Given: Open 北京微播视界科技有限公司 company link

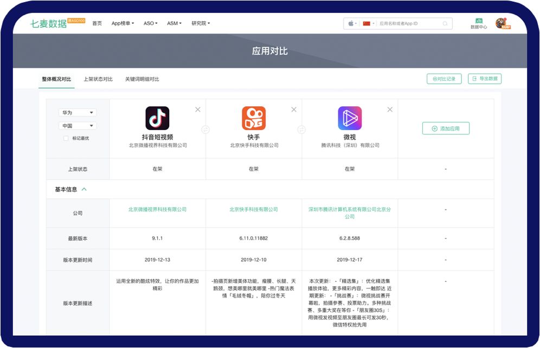Looking at the screenshot, I should (x=157, y=209).
